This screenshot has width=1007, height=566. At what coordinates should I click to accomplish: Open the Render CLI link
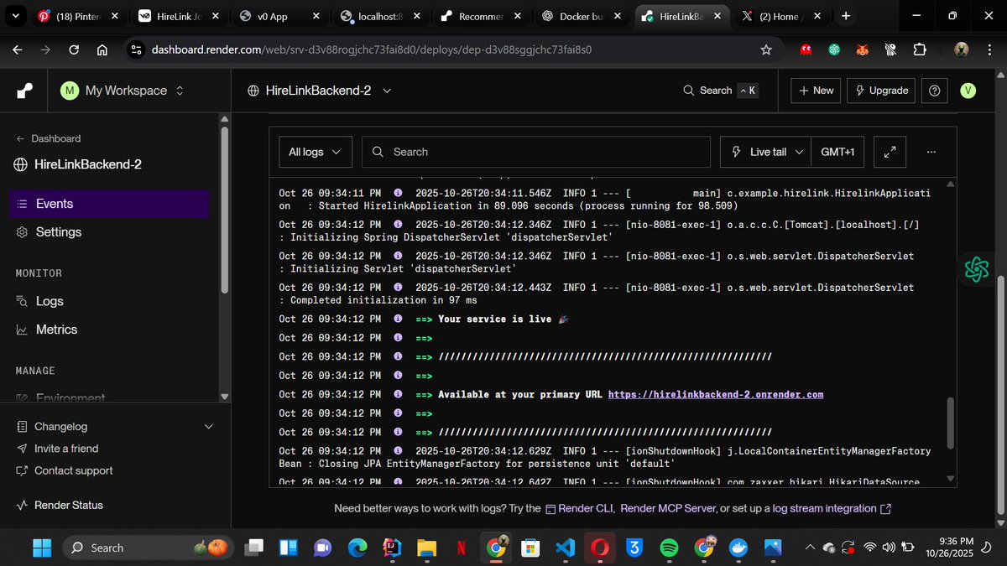(579, 508)
